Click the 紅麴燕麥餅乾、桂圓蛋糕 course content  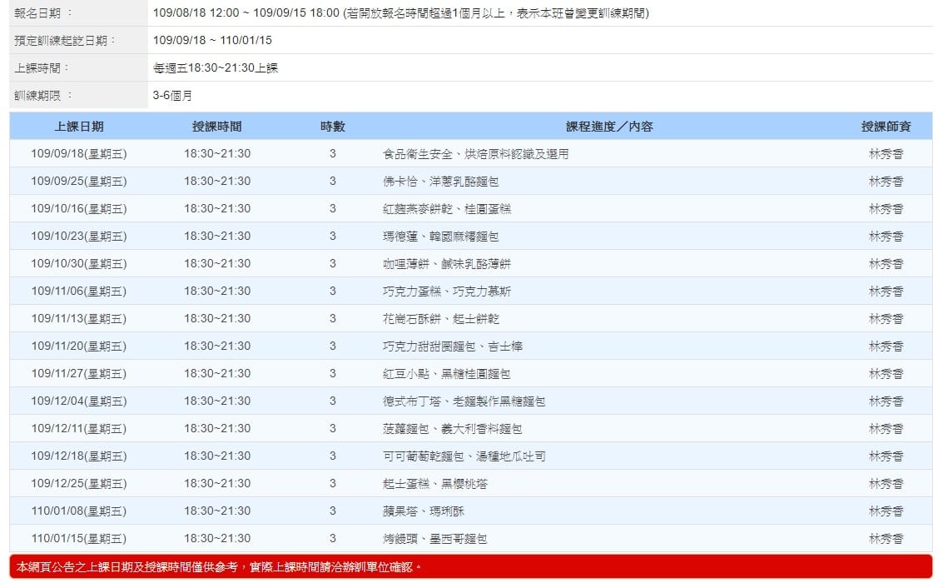click(x=446, y=209)
